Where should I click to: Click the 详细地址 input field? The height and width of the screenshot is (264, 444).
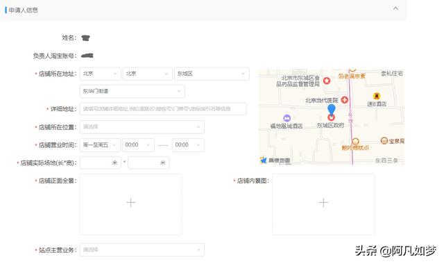pos(163,109)
